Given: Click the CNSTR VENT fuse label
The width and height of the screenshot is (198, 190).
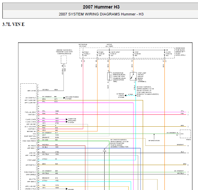Looking at the screenshot, I should (x=115, y=54).
